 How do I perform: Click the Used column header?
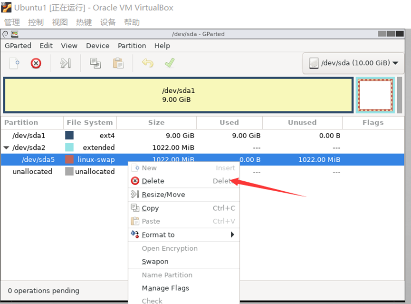(x=229, y=123)
